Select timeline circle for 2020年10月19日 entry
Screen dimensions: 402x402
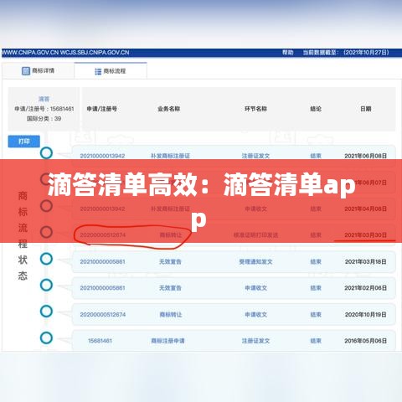coord(46,312)
